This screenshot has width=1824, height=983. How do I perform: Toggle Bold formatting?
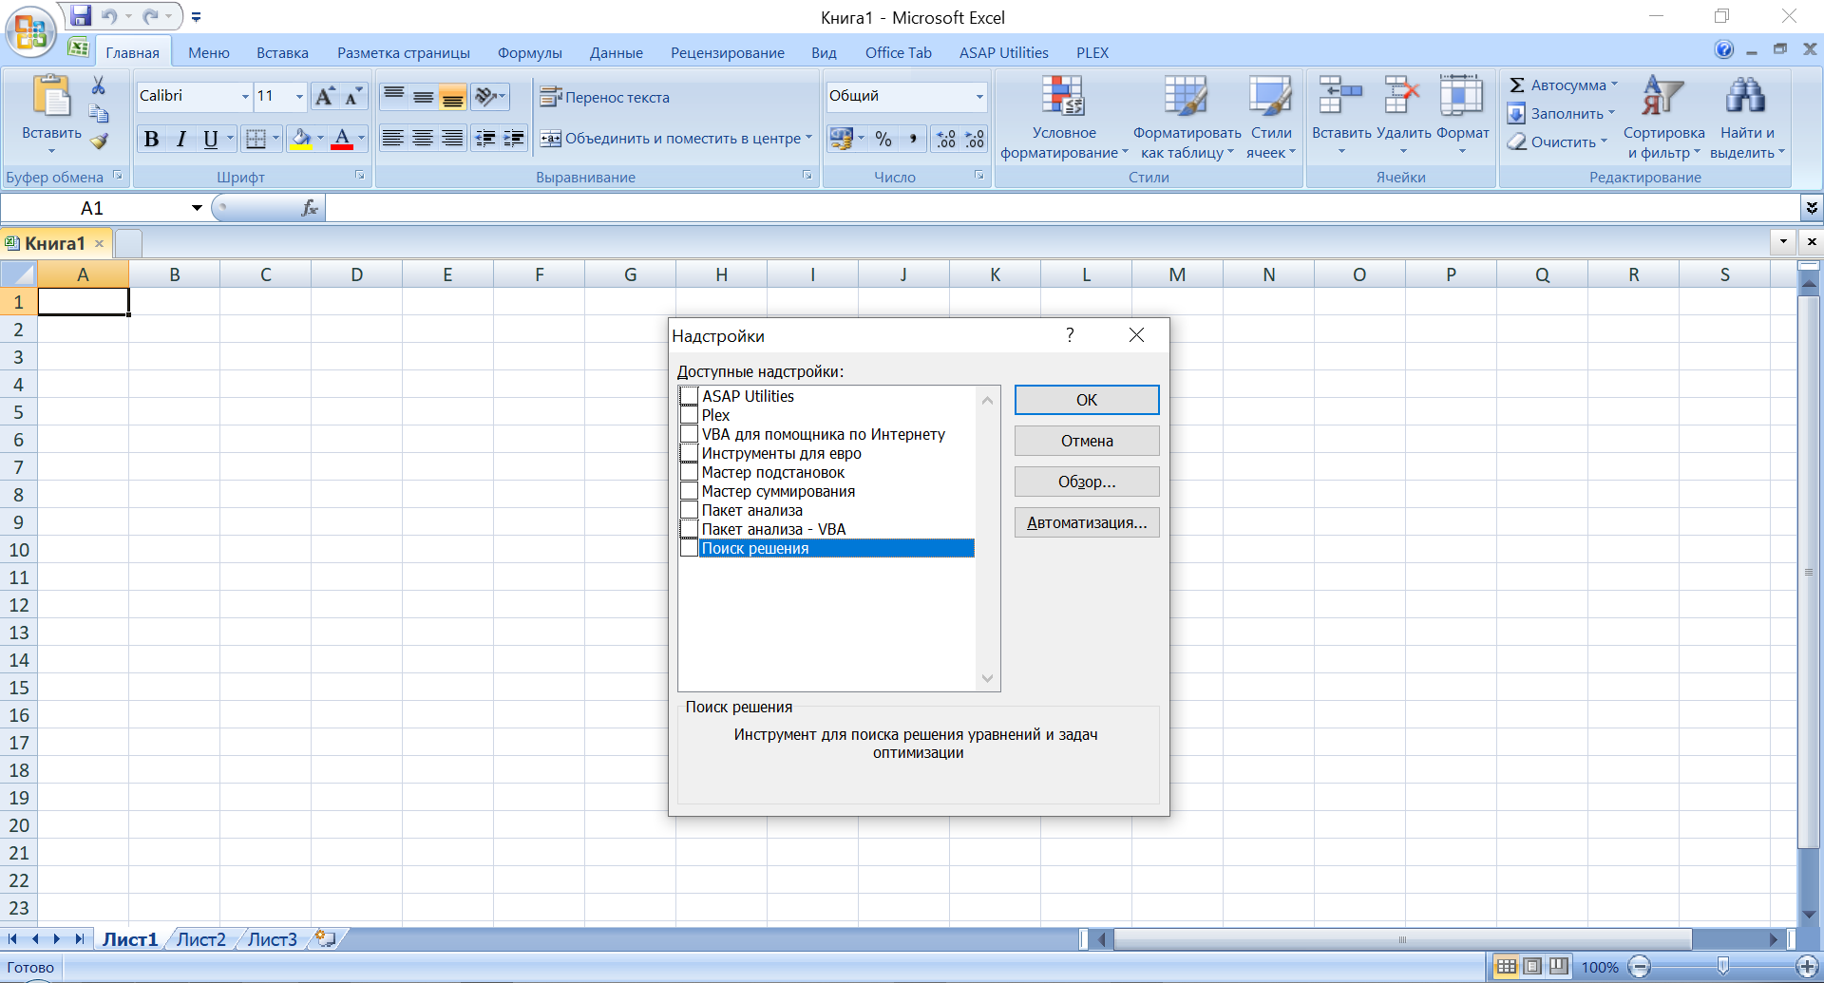(151, 140)
